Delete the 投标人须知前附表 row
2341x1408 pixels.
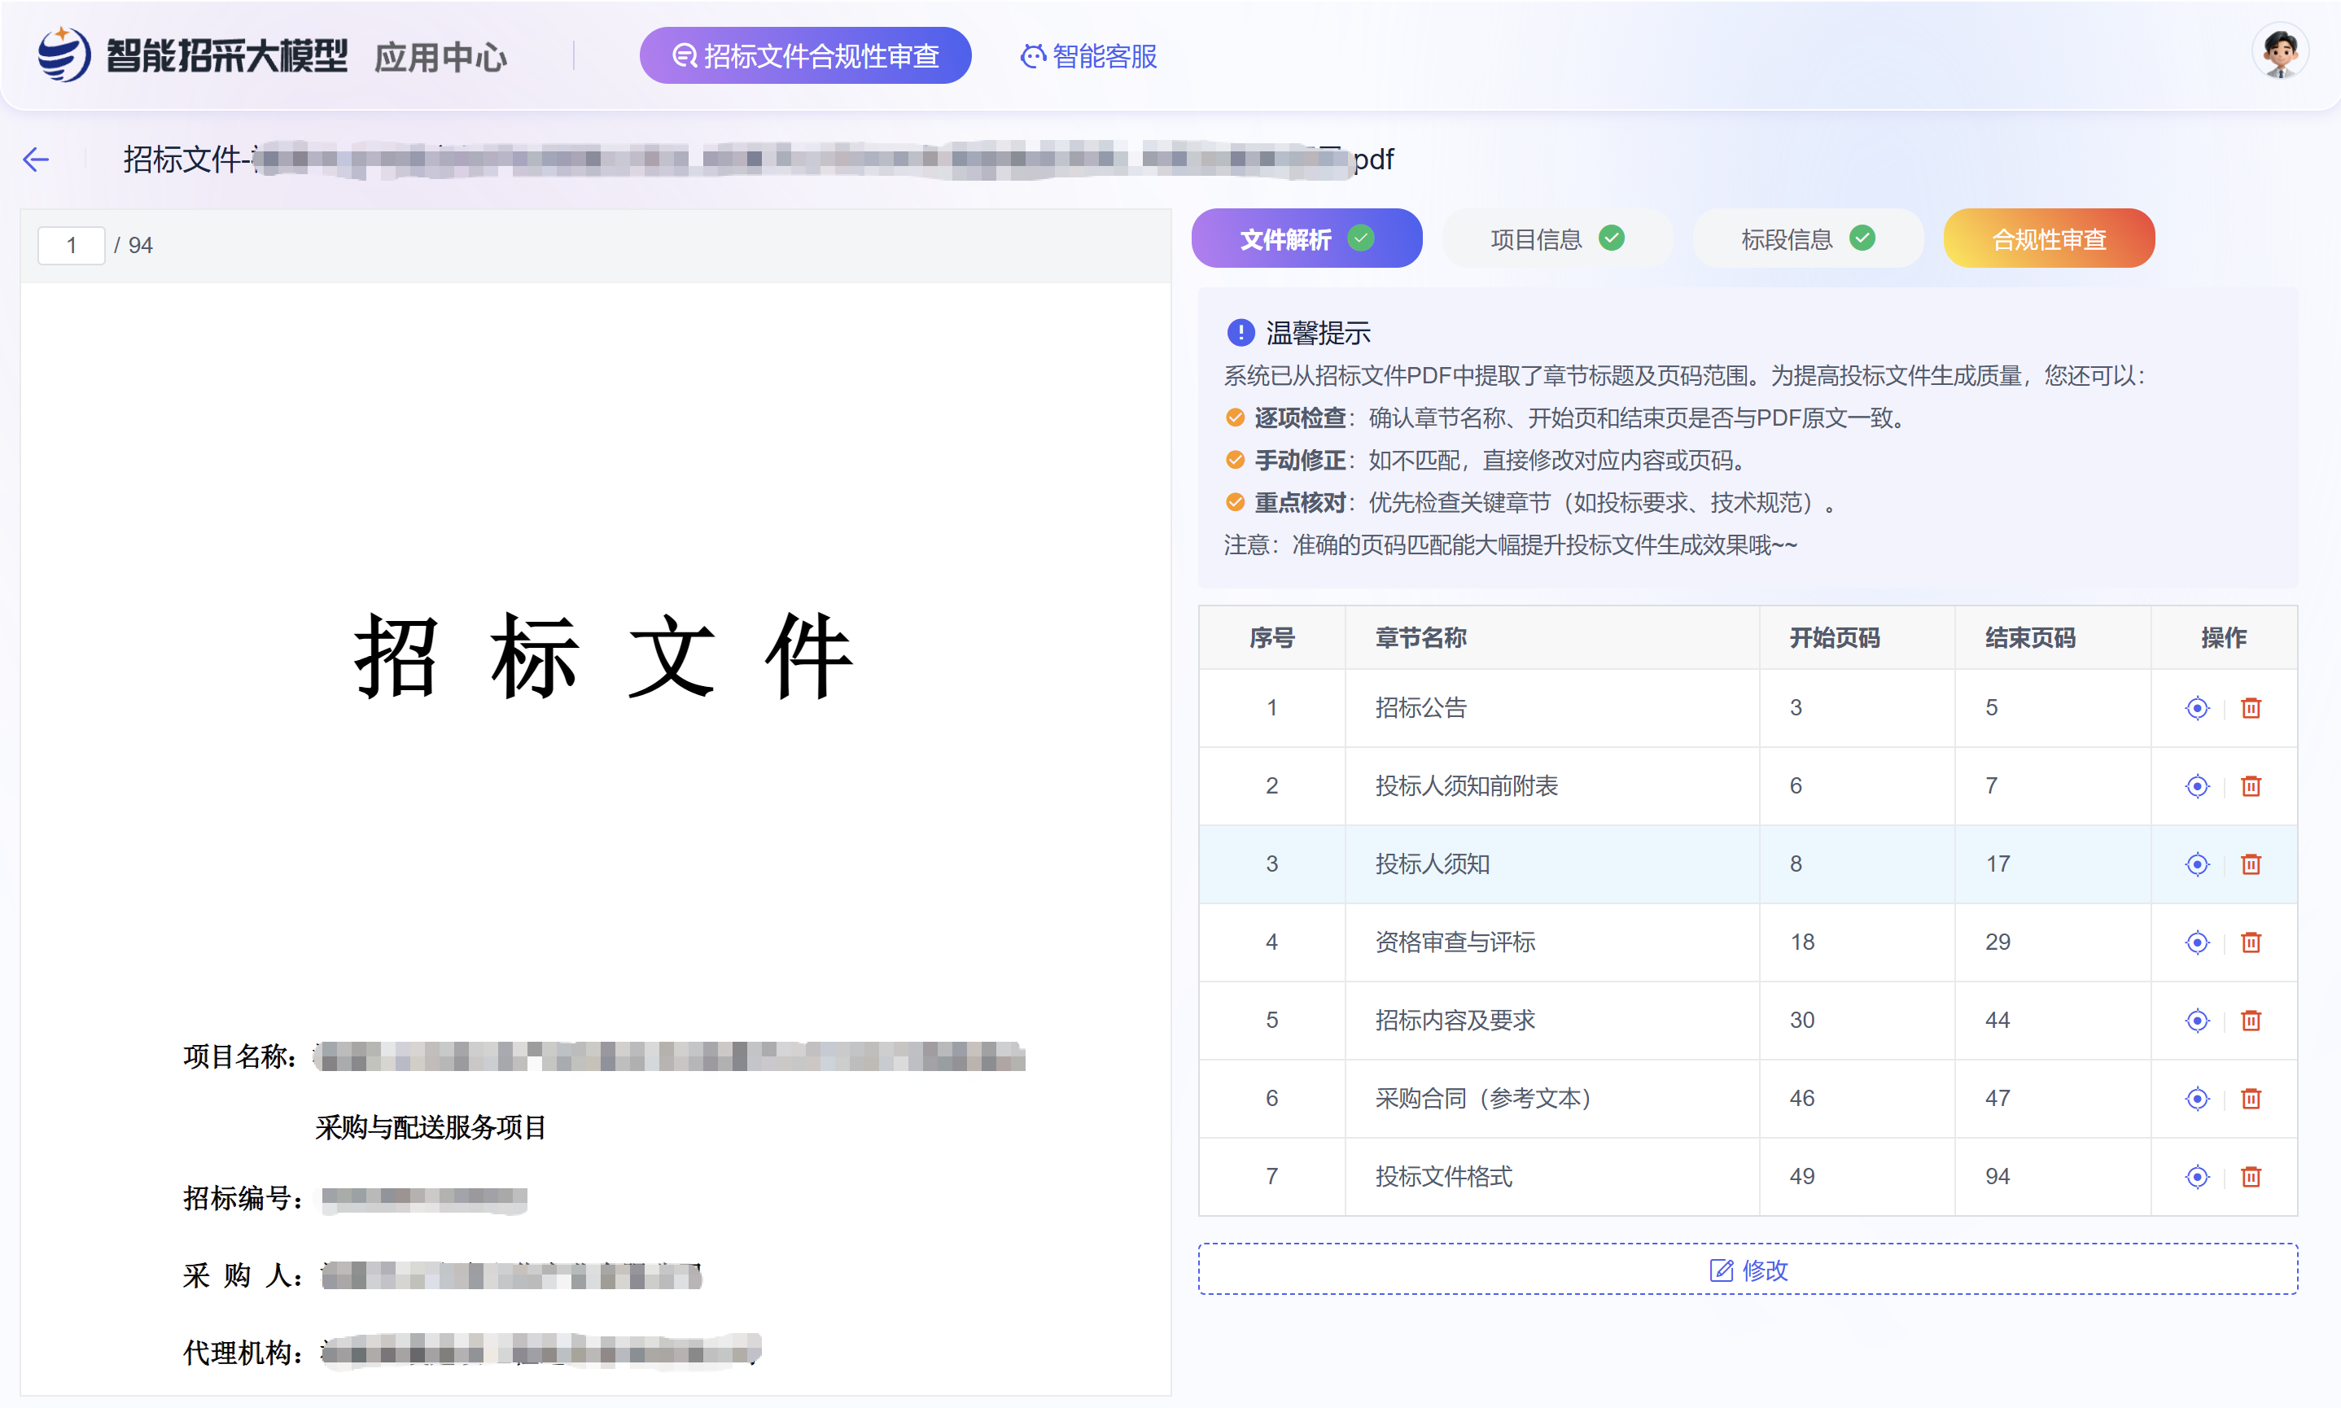(x=2250, y=785)
